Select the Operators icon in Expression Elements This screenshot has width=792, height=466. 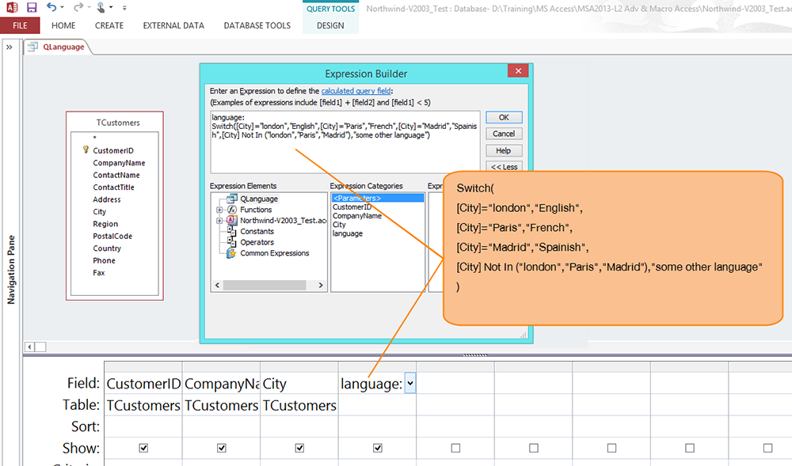pos(232,242)
